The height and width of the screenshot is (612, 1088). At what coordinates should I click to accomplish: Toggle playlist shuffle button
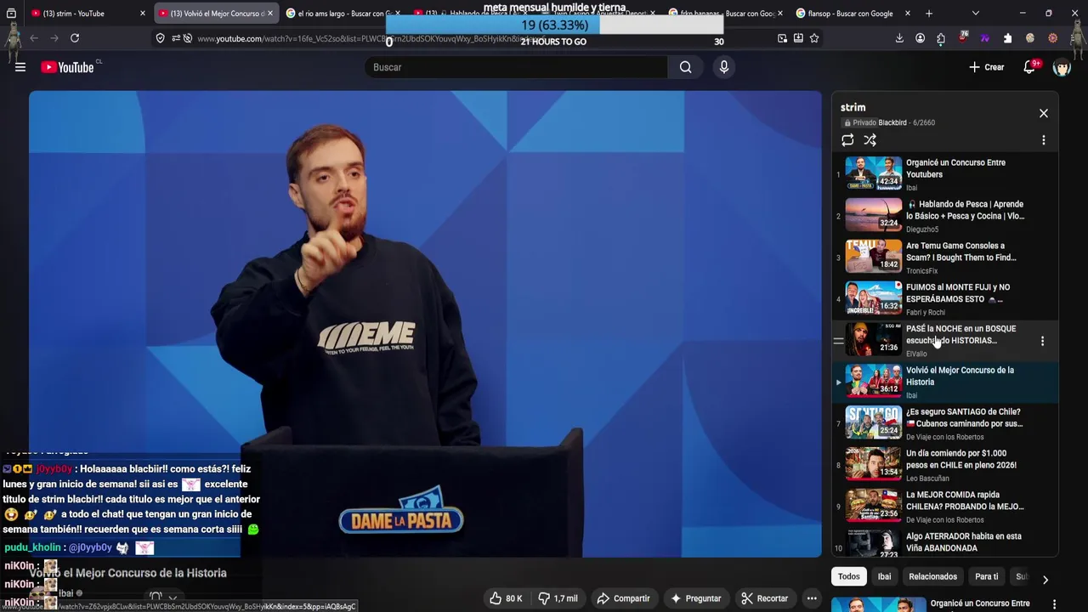coord(870,140)
